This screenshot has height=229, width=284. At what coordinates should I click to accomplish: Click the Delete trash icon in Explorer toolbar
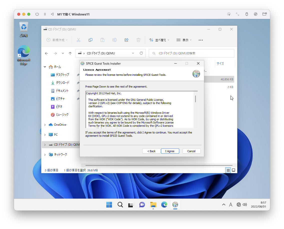pyautogui.click(x=138, y=40)
